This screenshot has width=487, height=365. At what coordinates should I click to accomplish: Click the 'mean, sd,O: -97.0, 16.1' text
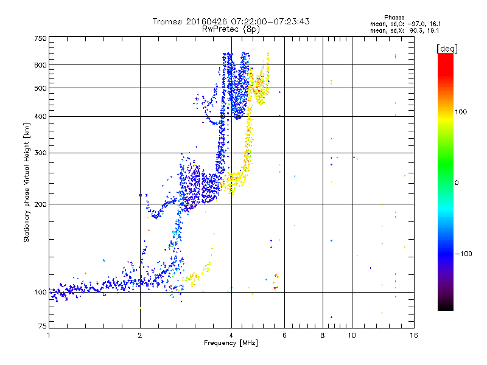(x=405, y=24)
